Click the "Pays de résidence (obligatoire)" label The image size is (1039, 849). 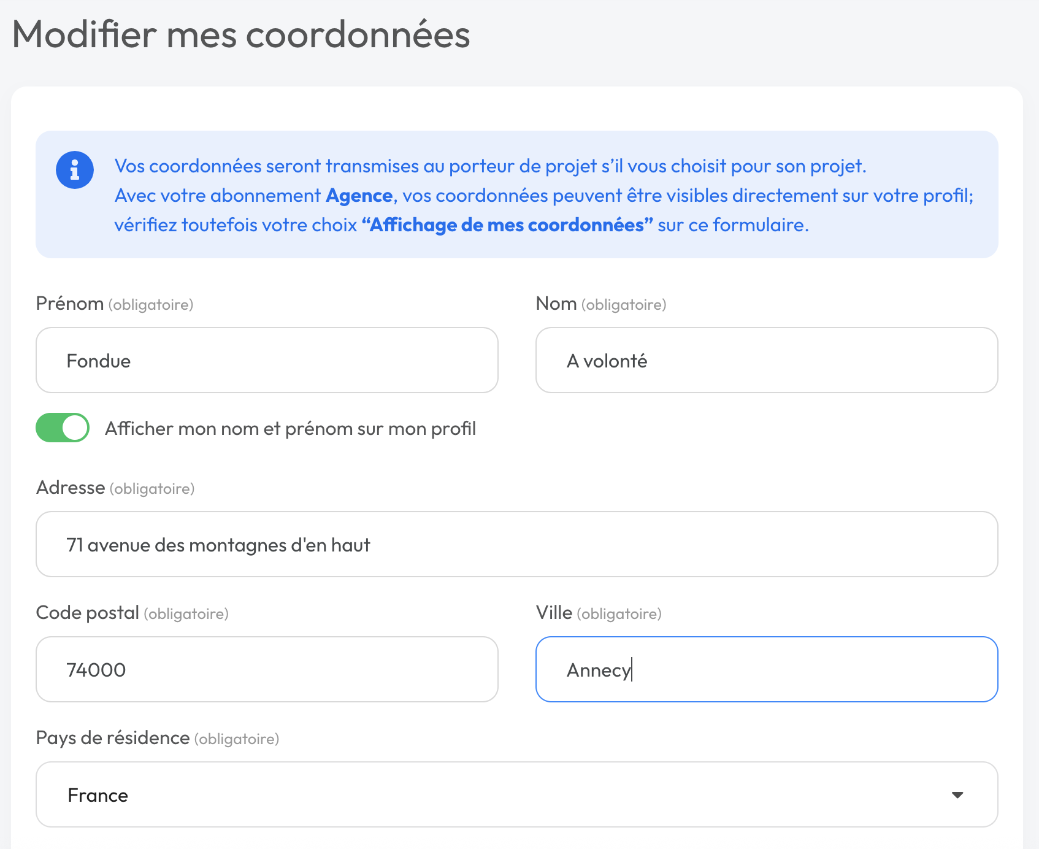point(158,738)
